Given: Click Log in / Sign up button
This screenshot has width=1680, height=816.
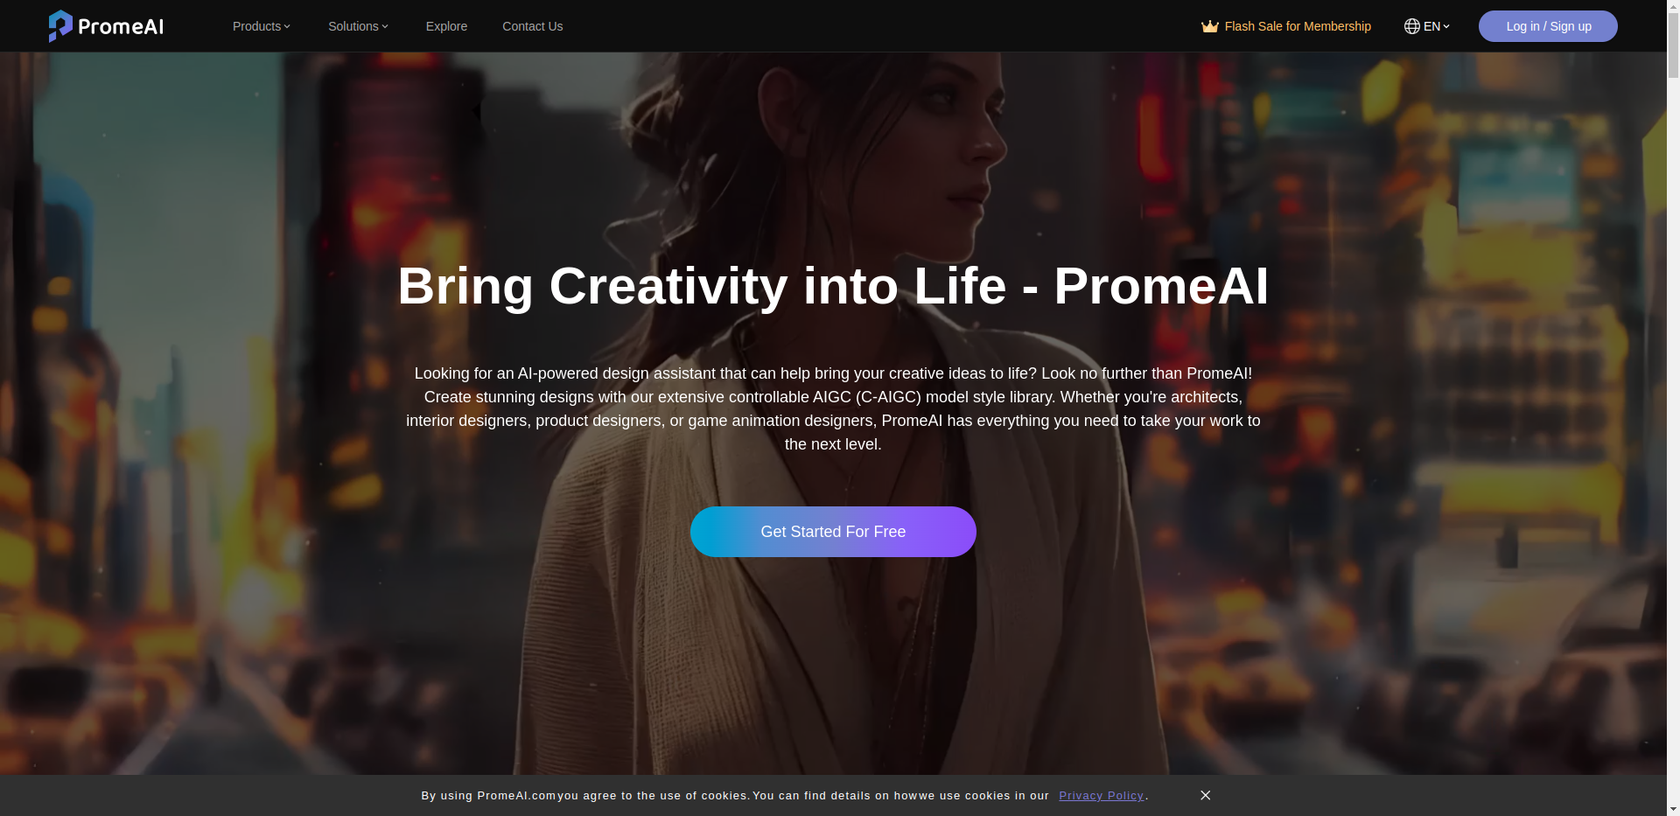Looking at the screenshot, I should coord(1548,26).
